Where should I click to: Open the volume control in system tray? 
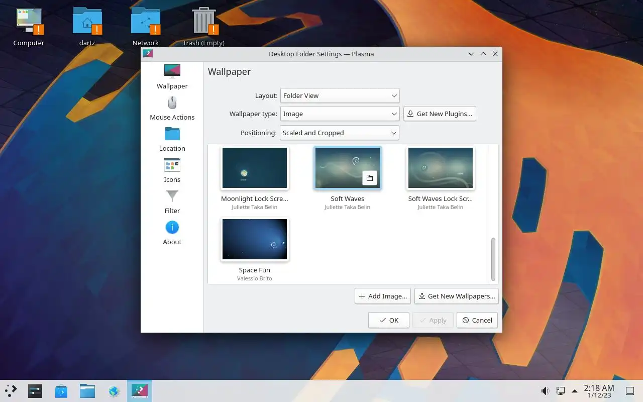pos(545,391)
